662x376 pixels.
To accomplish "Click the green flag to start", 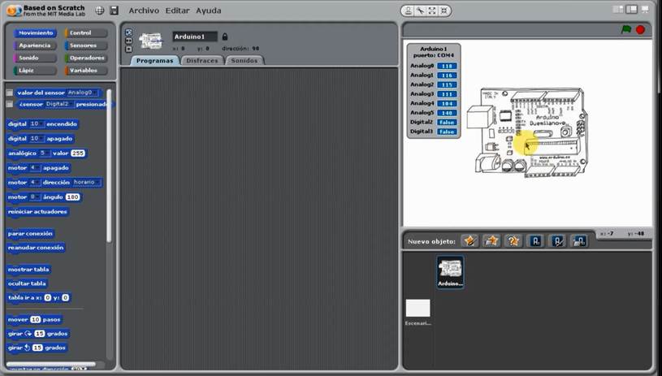I will (x=626, y=29).
